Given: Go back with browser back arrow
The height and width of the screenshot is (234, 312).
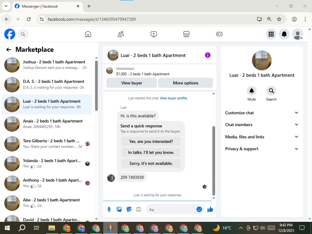Looking at the screenshot, I should tap(7, 19).
